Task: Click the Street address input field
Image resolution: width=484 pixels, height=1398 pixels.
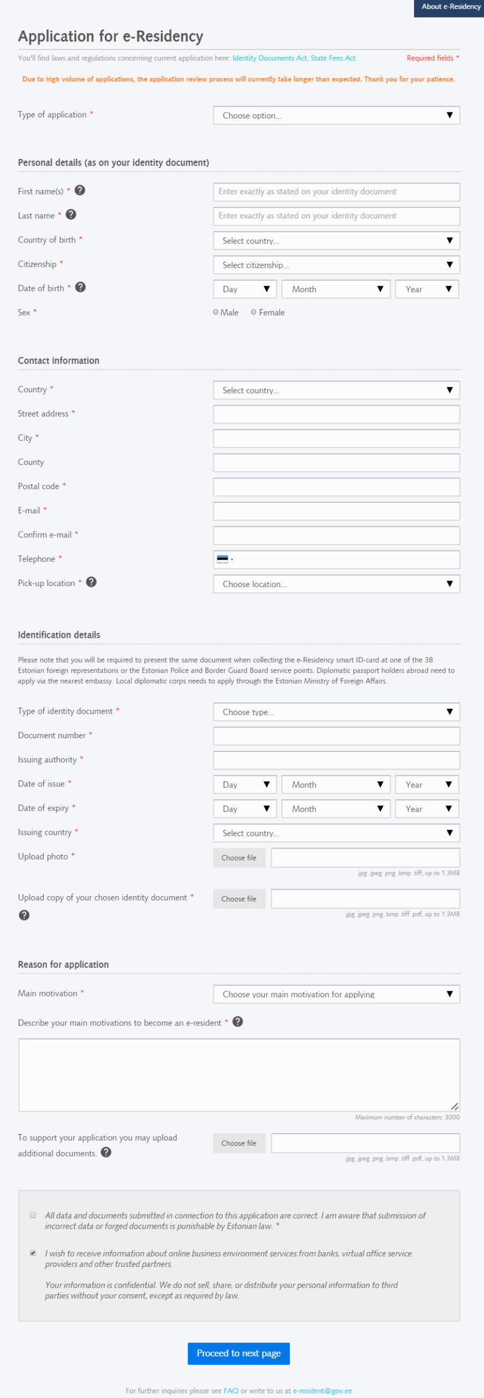Action: 336,414
